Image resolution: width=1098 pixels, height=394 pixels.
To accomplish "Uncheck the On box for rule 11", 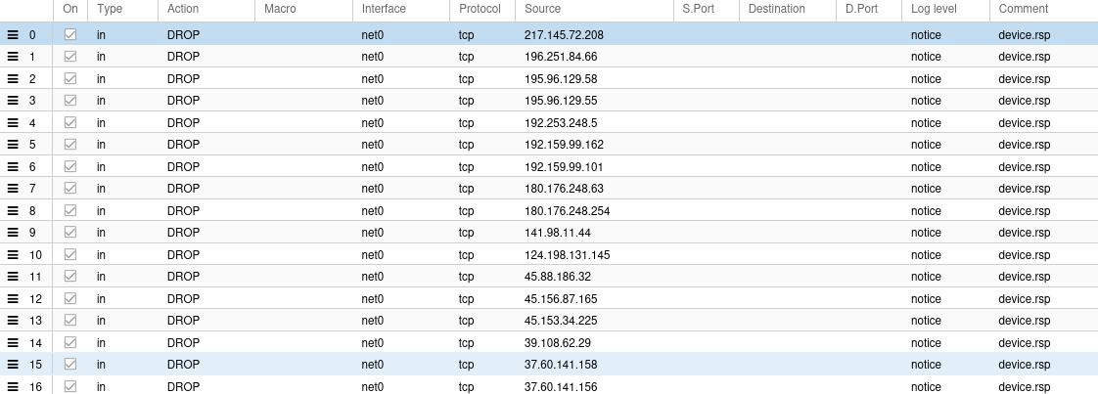I will [70, 277].
